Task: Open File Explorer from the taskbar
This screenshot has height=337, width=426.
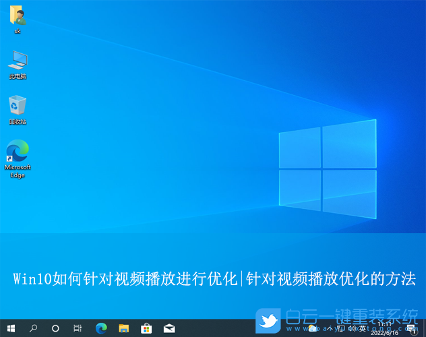Action: click(x=123, y=328)
